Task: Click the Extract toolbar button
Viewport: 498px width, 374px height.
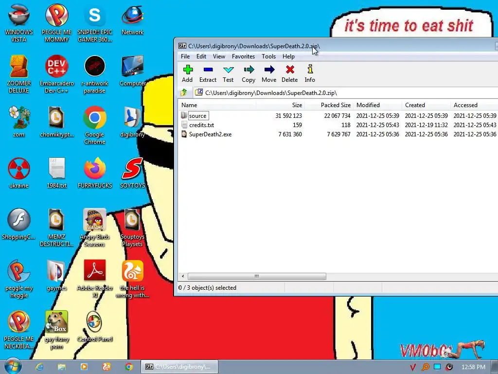Action: [208, 74]
